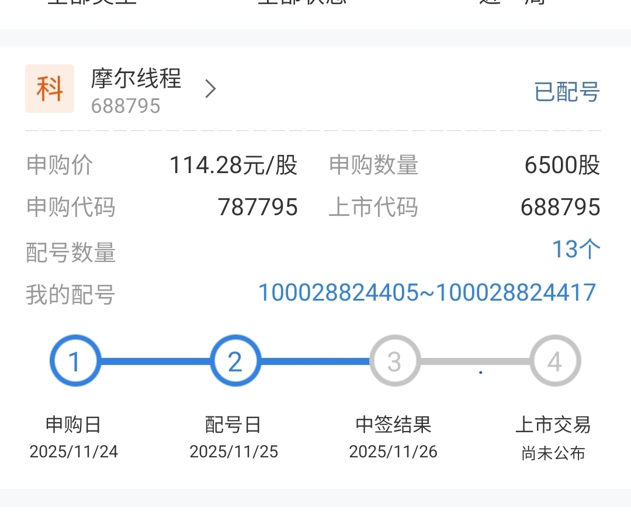Select the 申购代码 label
The image size is (631, 517).
point(71,206)
